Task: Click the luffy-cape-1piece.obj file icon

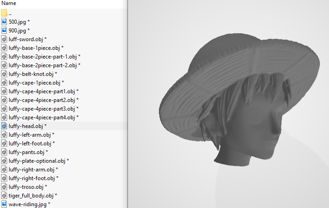Action: tap(4, 82)
